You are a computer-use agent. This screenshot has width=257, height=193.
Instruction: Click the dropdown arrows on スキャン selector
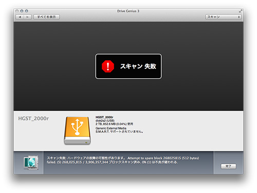click(238, 17)
